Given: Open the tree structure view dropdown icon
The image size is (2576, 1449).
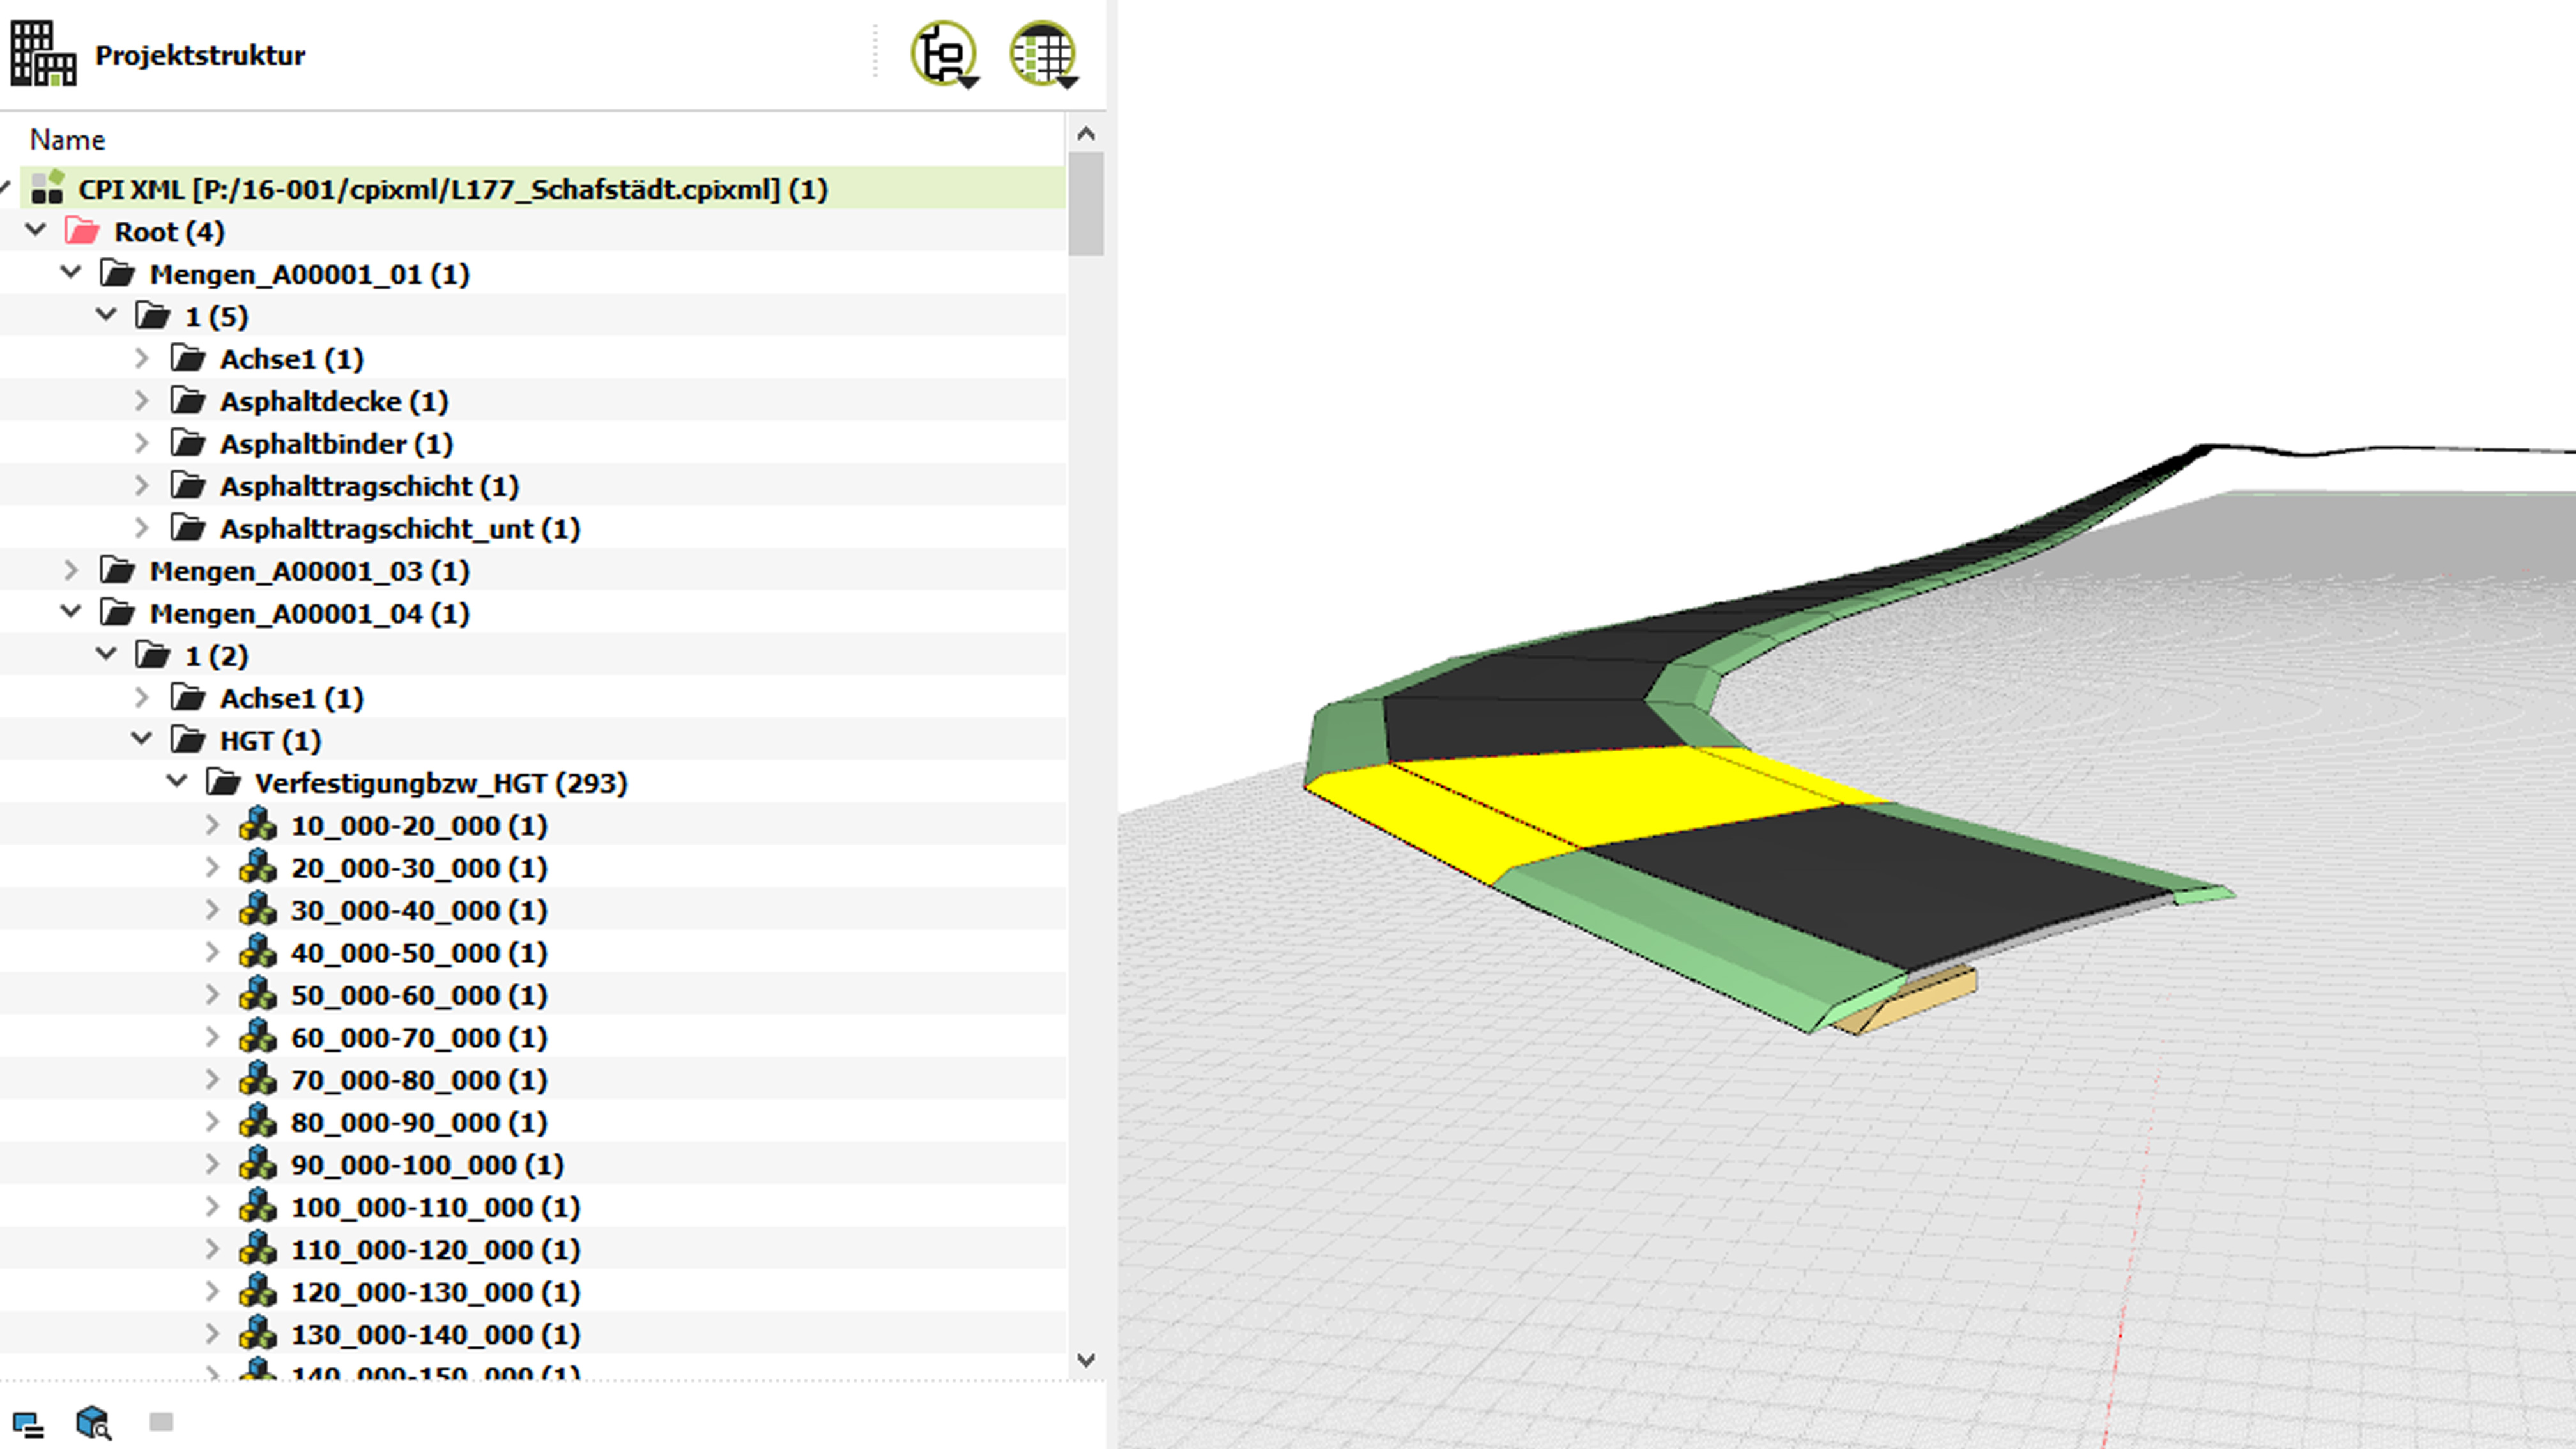Looking at the screenshot, I should coord(945,54).
